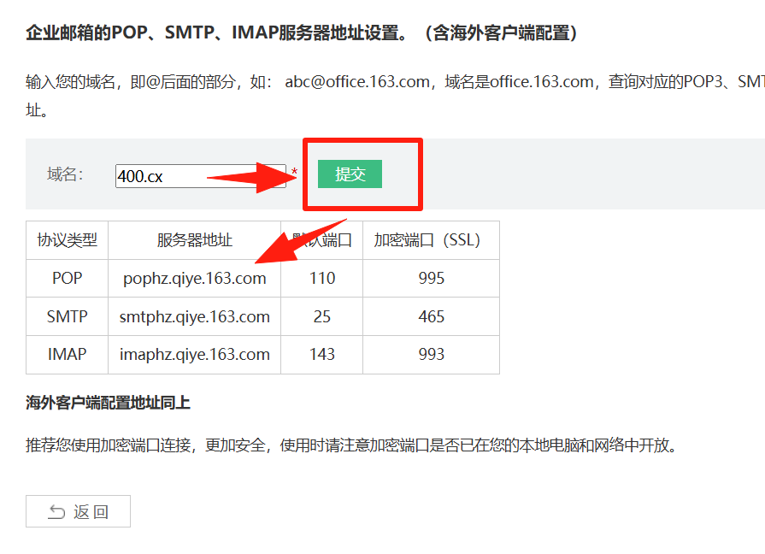This screenshot has height=554, width=765.
Task: Click the SMTP default port 25
Action: 322,316
